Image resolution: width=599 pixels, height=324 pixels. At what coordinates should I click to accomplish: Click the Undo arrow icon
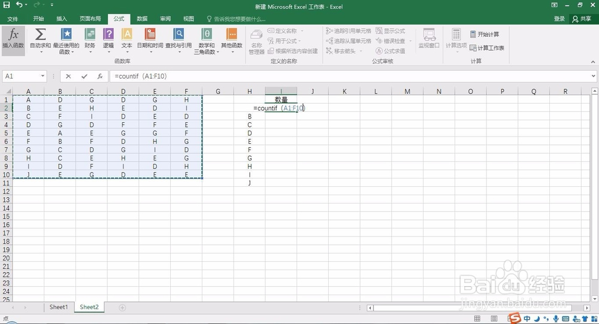click(x=20, y=5)
